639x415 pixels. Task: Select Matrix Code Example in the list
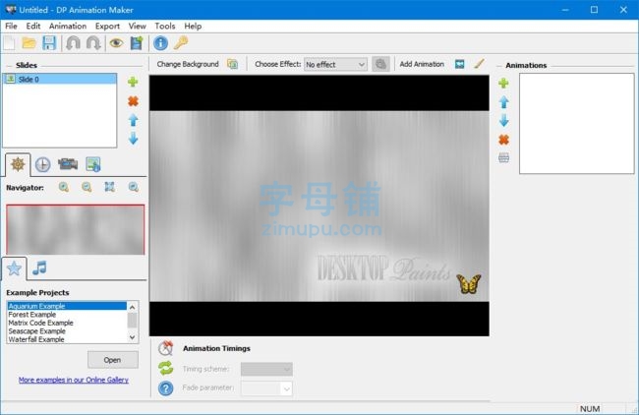coord(67,323)
